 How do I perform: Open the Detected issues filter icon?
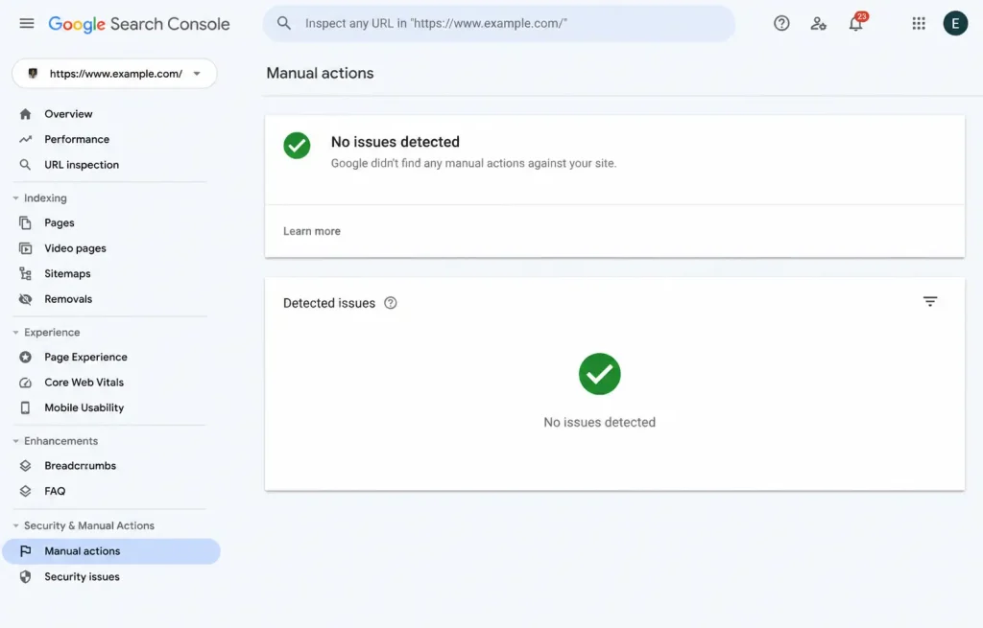929,302
